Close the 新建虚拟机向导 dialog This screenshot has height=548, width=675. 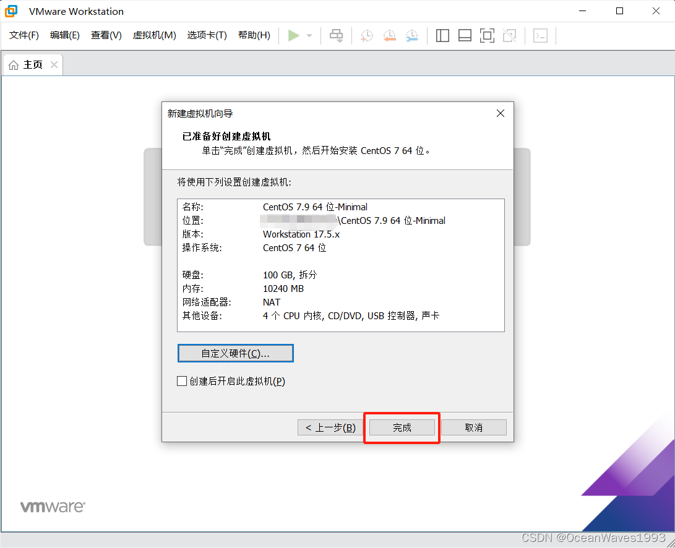click(x=501, y=113)
